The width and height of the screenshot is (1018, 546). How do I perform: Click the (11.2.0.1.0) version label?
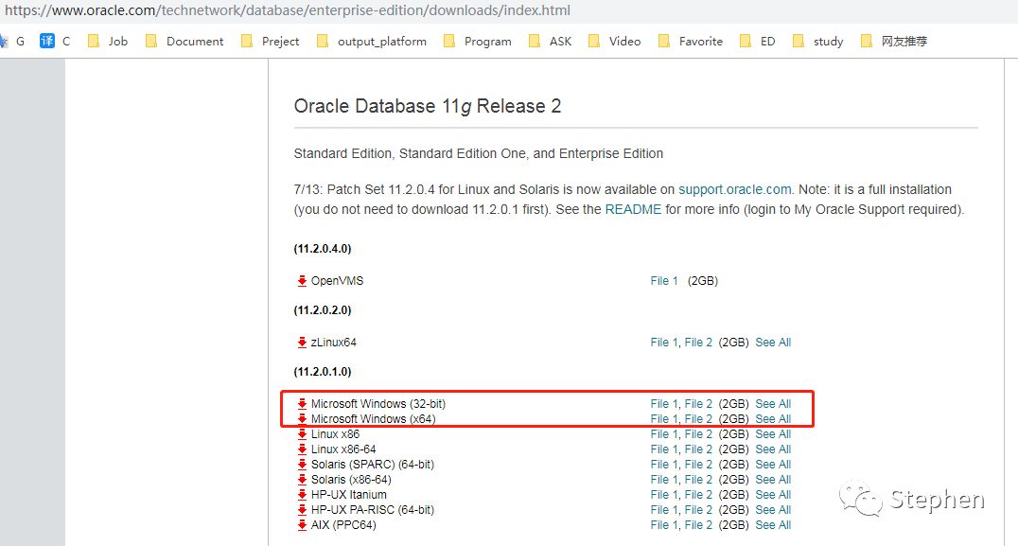pos(323,372)
